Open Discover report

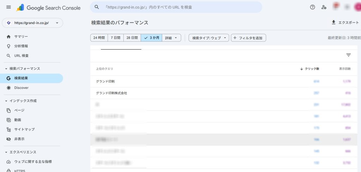pos(22,88)
